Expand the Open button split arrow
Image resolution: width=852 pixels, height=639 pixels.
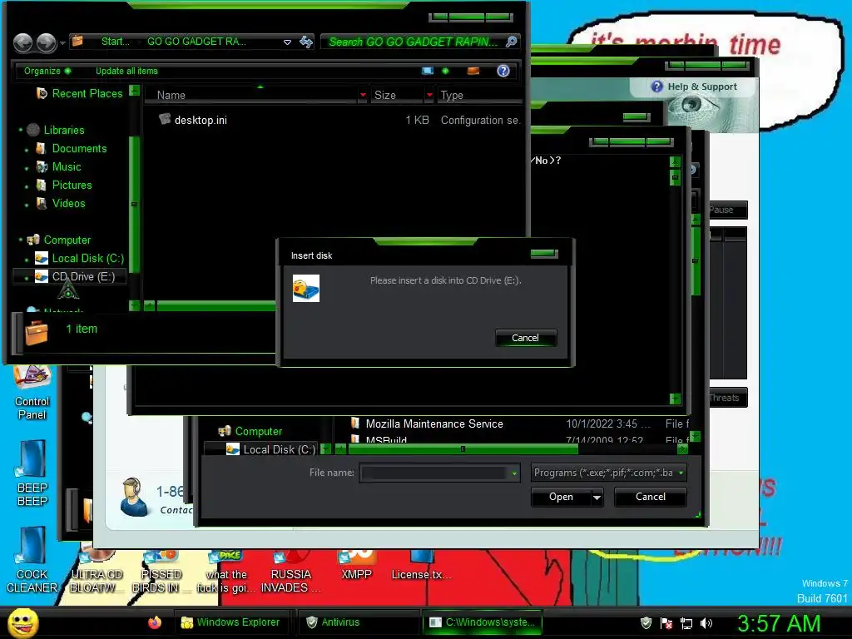(x=597, y=497)
